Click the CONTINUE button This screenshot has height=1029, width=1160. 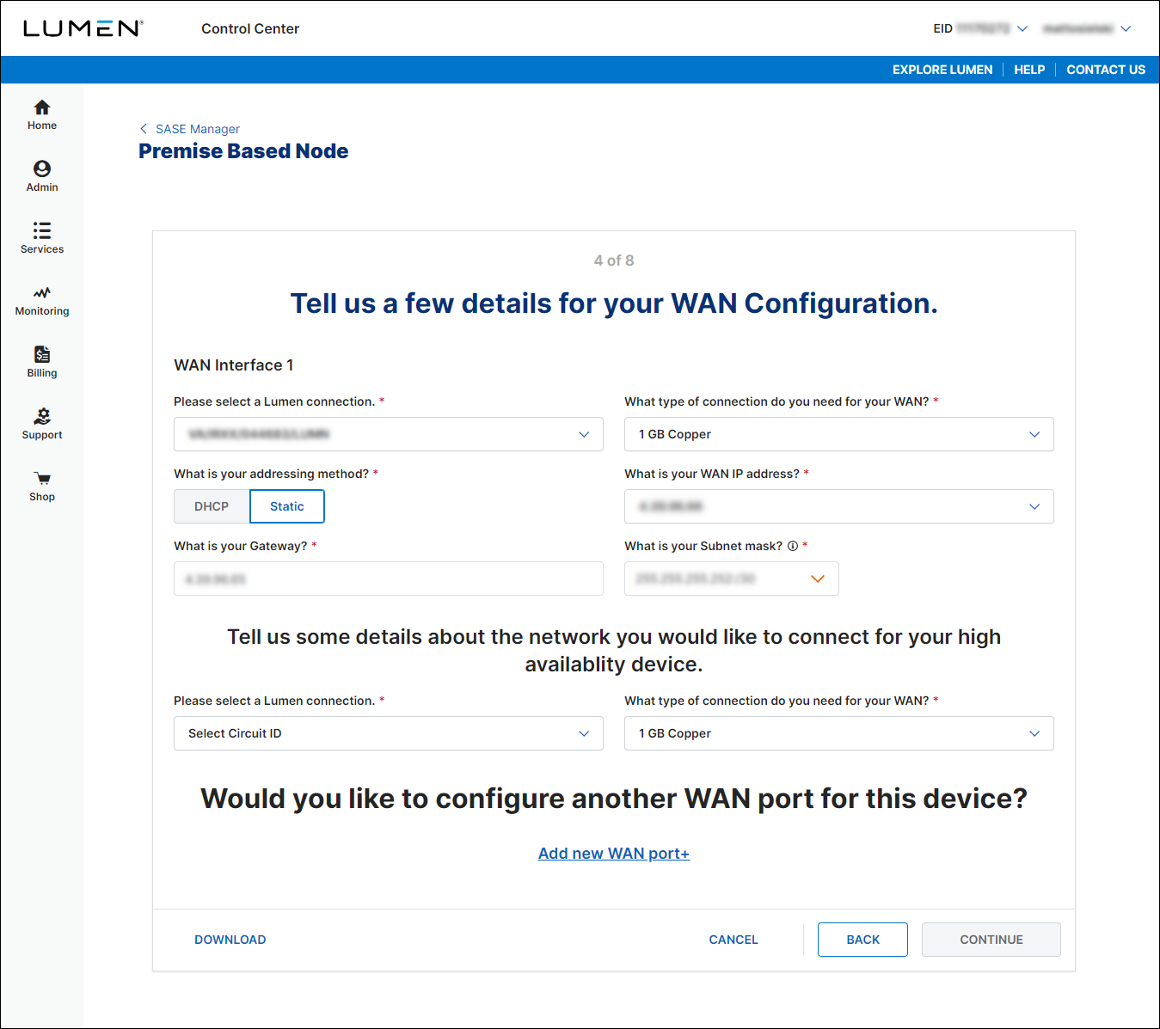(x=991, y=940)
